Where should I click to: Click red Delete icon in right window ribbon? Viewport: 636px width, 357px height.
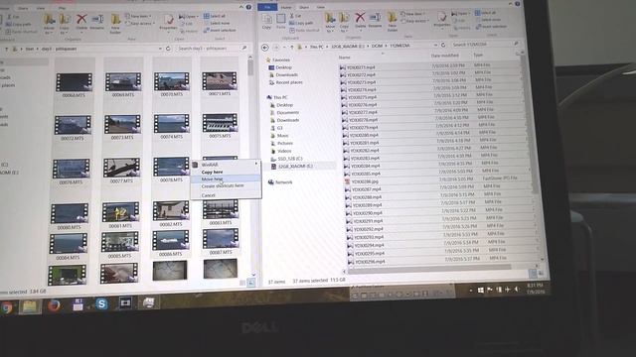pos(360,20)
